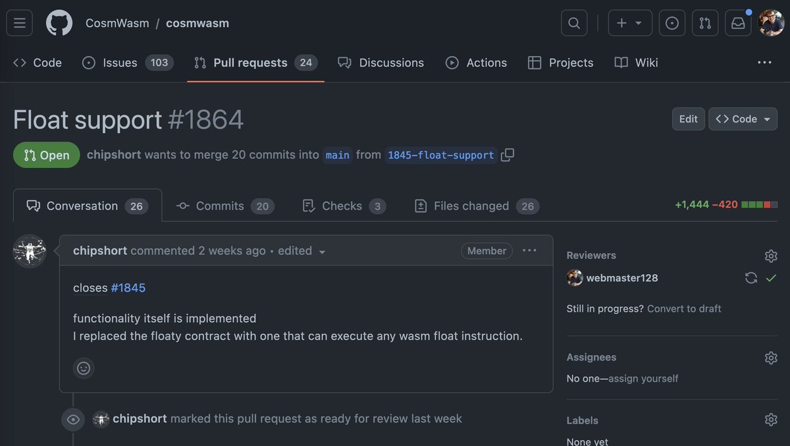Image resolution: width=790 pixels, height=446 pixels.
Task: Open the notifications inbox
Action: [x=738, y=23]
